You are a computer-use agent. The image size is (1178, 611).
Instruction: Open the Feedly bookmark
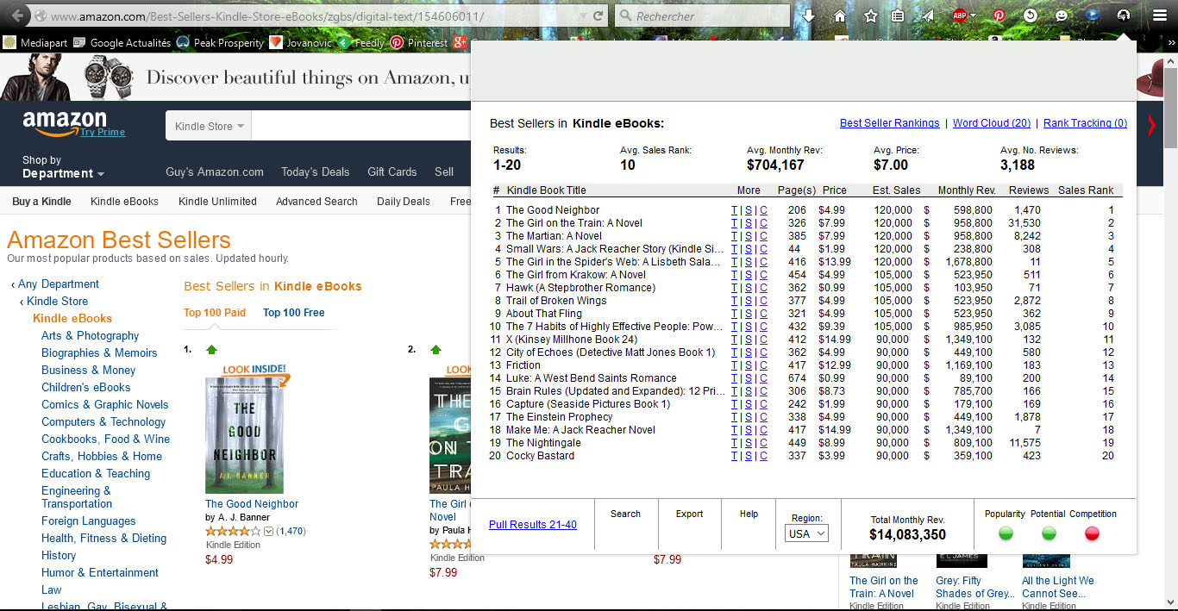click(361, 42)
